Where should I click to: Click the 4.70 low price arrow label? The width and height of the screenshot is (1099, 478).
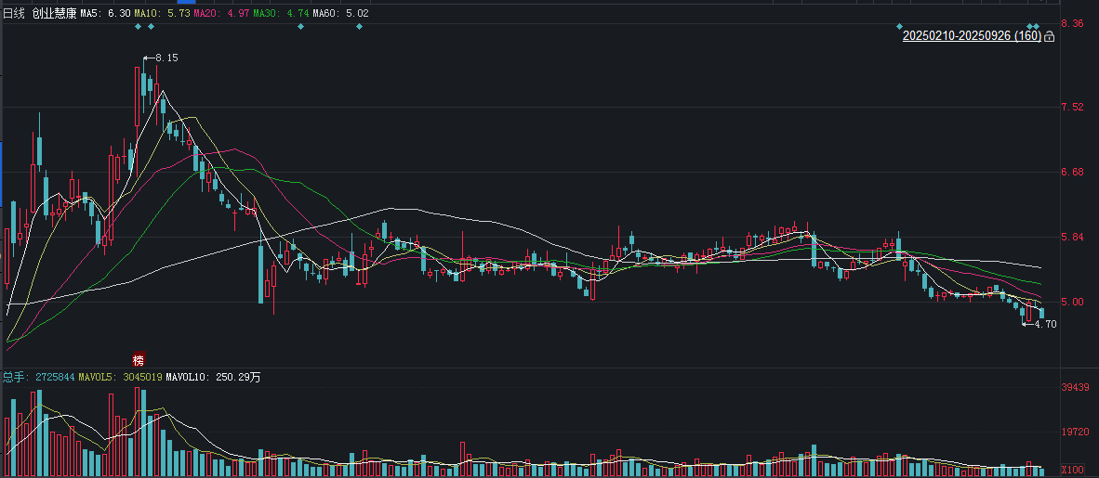(x=1039, y=324)
